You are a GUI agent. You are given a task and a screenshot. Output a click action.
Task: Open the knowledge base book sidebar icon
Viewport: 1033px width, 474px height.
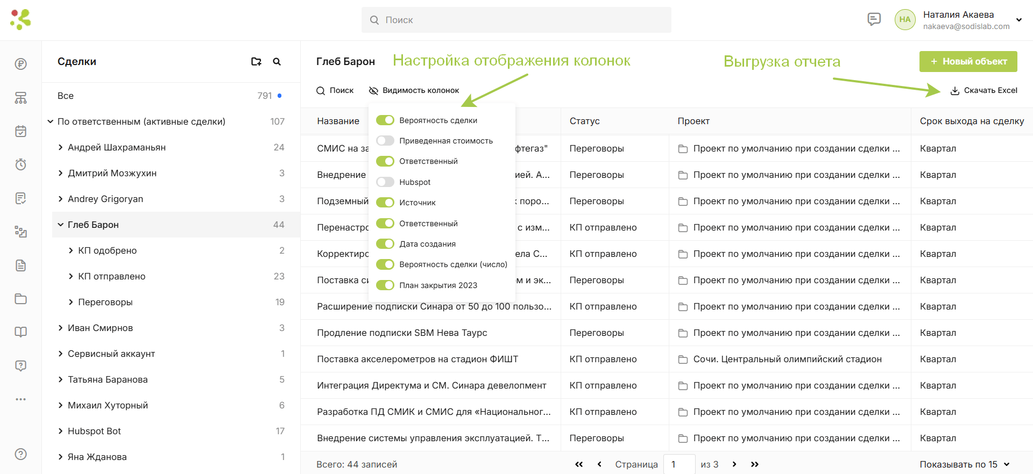[20, 332]
